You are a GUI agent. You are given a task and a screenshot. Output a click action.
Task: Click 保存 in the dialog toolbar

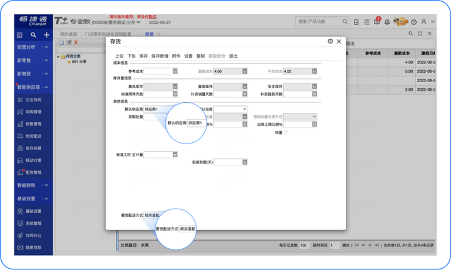[143, 56]
